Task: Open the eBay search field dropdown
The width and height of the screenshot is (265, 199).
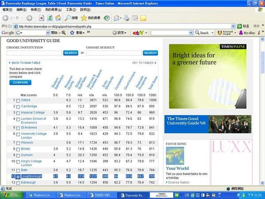Action: click(191, 33)
